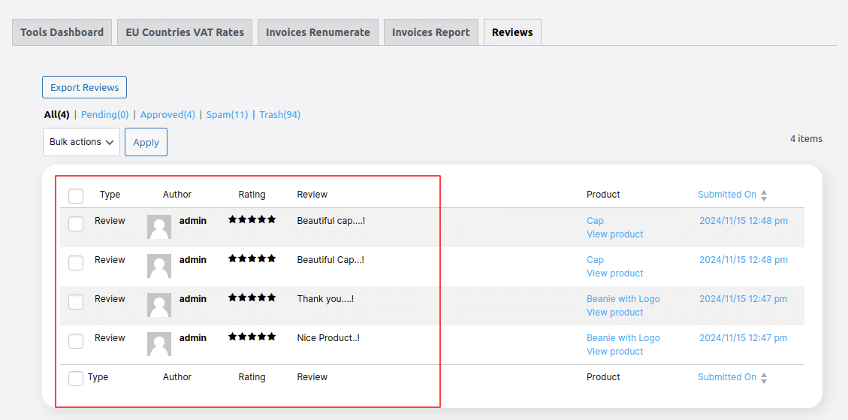This screenshot has height=420, width=848.
Task: Click 'Thank you....!' review text
Action: 325,298
